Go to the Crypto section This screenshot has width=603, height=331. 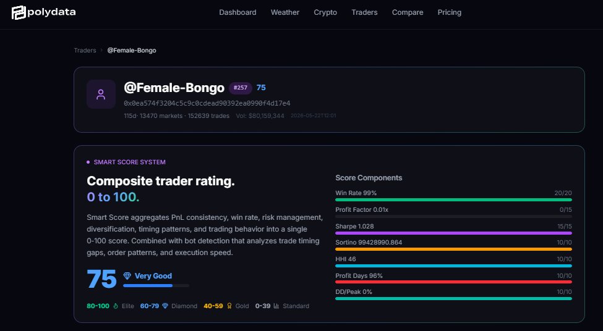[x=325, y=12]
